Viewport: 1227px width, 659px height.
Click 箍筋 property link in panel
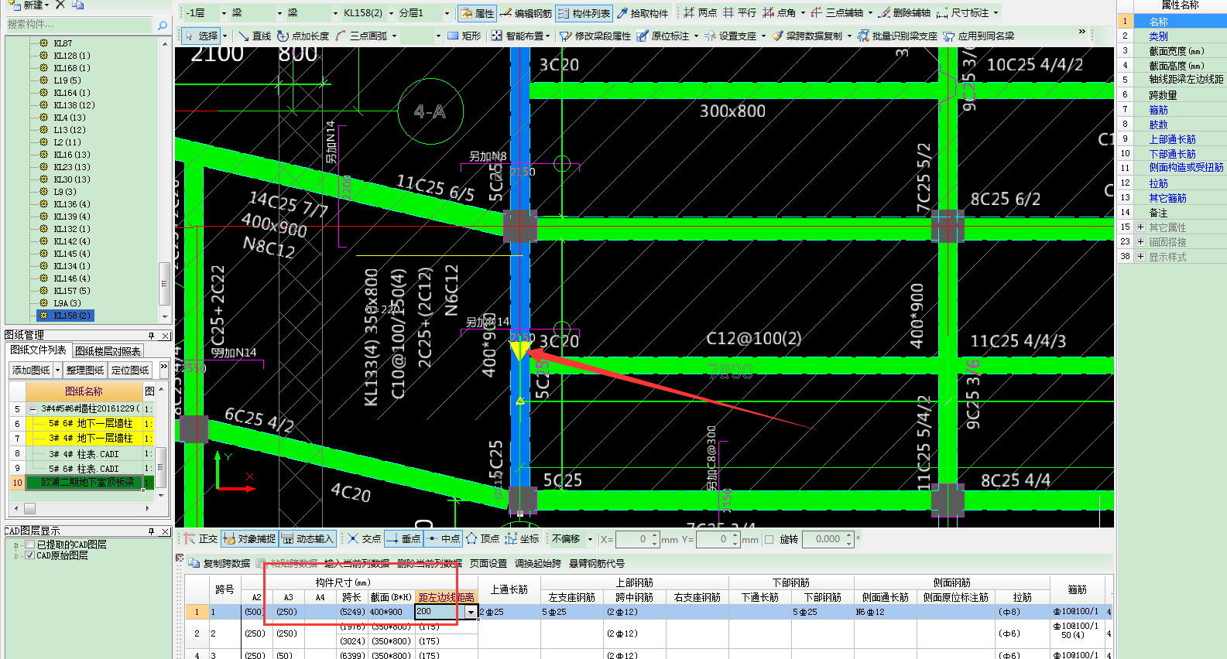tap(1158, 110)
